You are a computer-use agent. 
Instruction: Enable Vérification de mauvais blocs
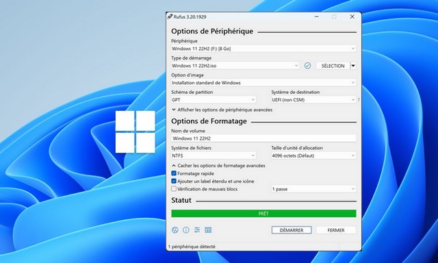point(174,189)
